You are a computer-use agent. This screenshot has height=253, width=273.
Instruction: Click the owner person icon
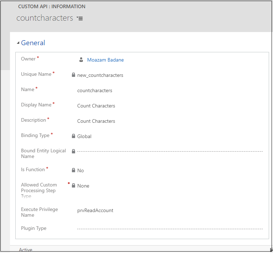[81, 60]
